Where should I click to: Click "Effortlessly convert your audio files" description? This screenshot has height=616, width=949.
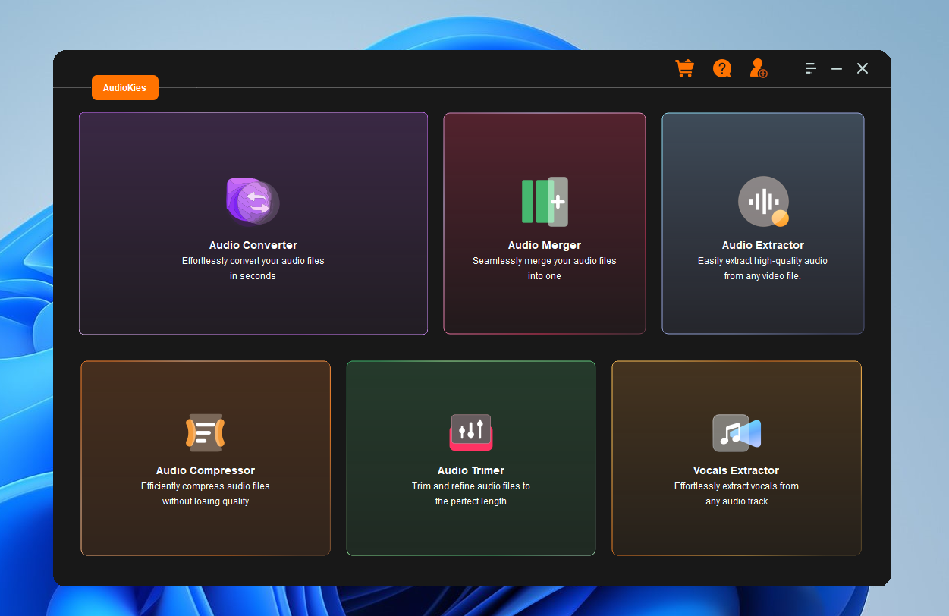pyautogui.click(x=253, y=261)
